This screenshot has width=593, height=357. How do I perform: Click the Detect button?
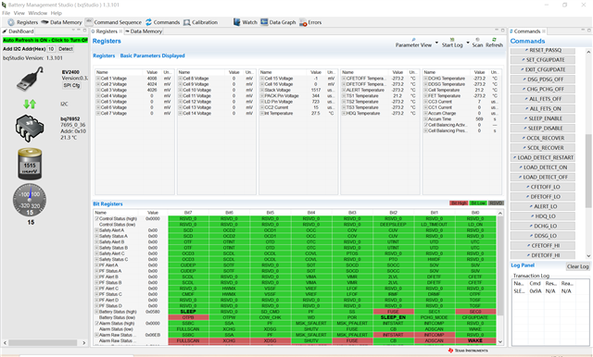tap(66, 49)
